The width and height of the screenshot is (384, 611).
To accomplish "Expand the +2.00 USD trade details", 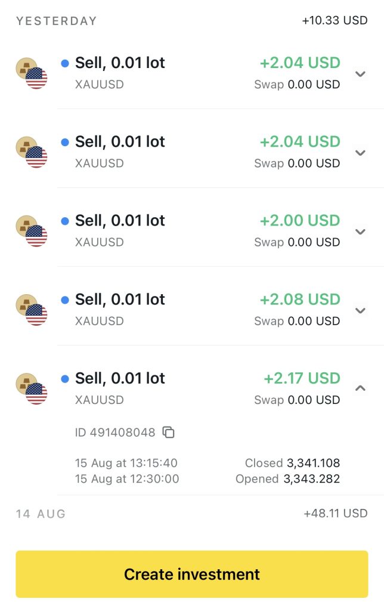I will (x=360, y=232).
